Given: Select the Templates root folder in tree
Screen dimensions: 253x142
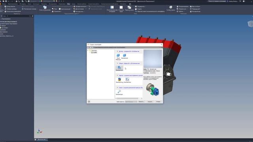Looking at the screenshot, I should [93, 50].
